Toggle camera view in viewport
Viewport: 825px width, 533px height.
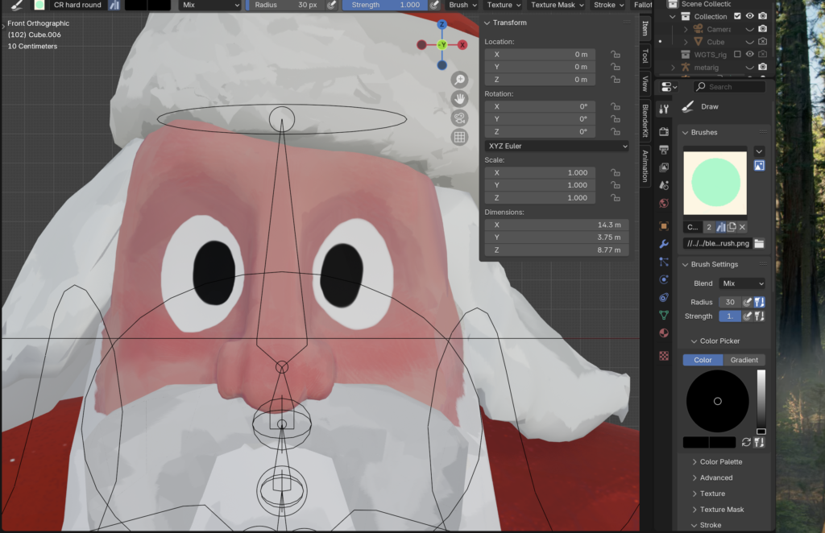[x=459, y=118]
